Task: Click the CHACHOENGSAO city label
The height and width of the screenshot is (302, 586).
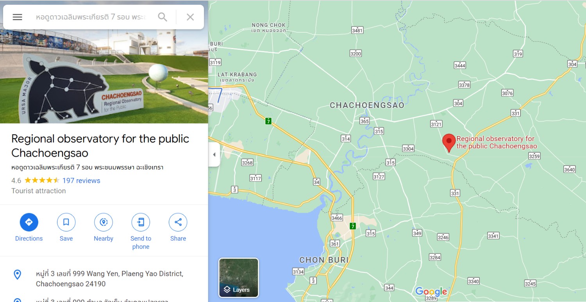Action: click(x=367, y=105)
